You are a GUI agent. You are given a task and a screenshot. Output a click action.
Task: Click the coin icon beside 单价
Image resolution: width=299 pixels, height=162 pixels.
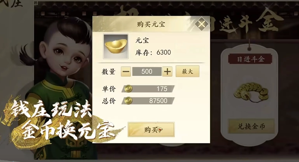coord(128,89)
